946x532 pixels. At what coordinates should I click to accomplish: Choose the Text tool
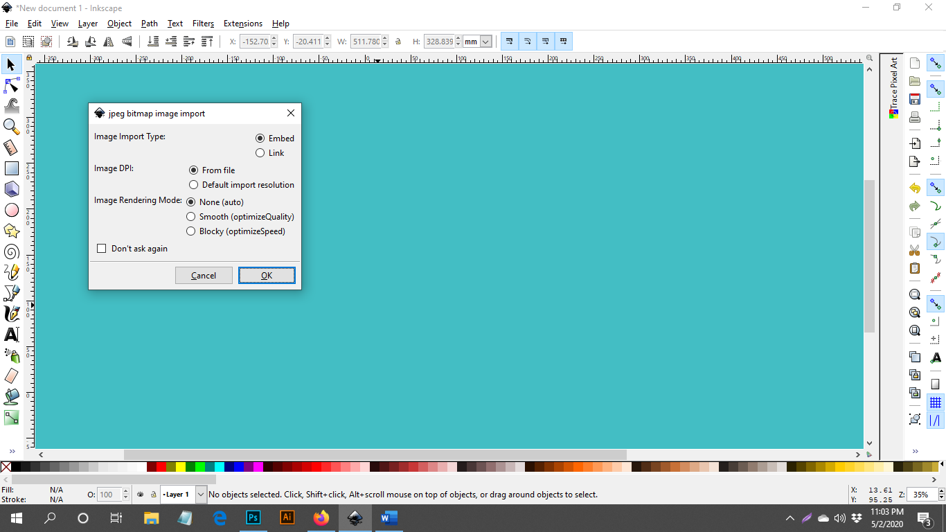(12, 335)
